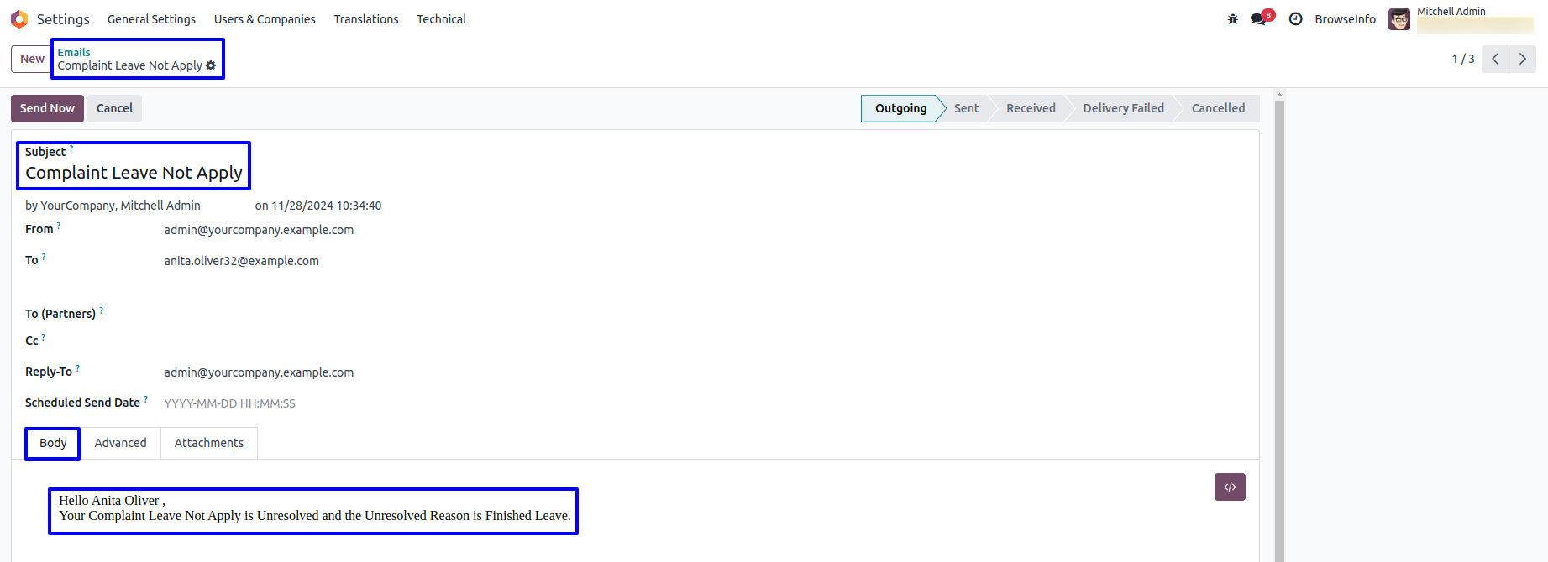The width and height of the screenshot is (1548, 562).
Task: Expand the Technical menu
Action: coord(441,19)
